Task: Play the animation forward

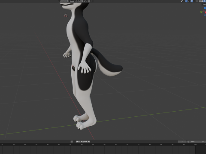Action: coord(84,142)
